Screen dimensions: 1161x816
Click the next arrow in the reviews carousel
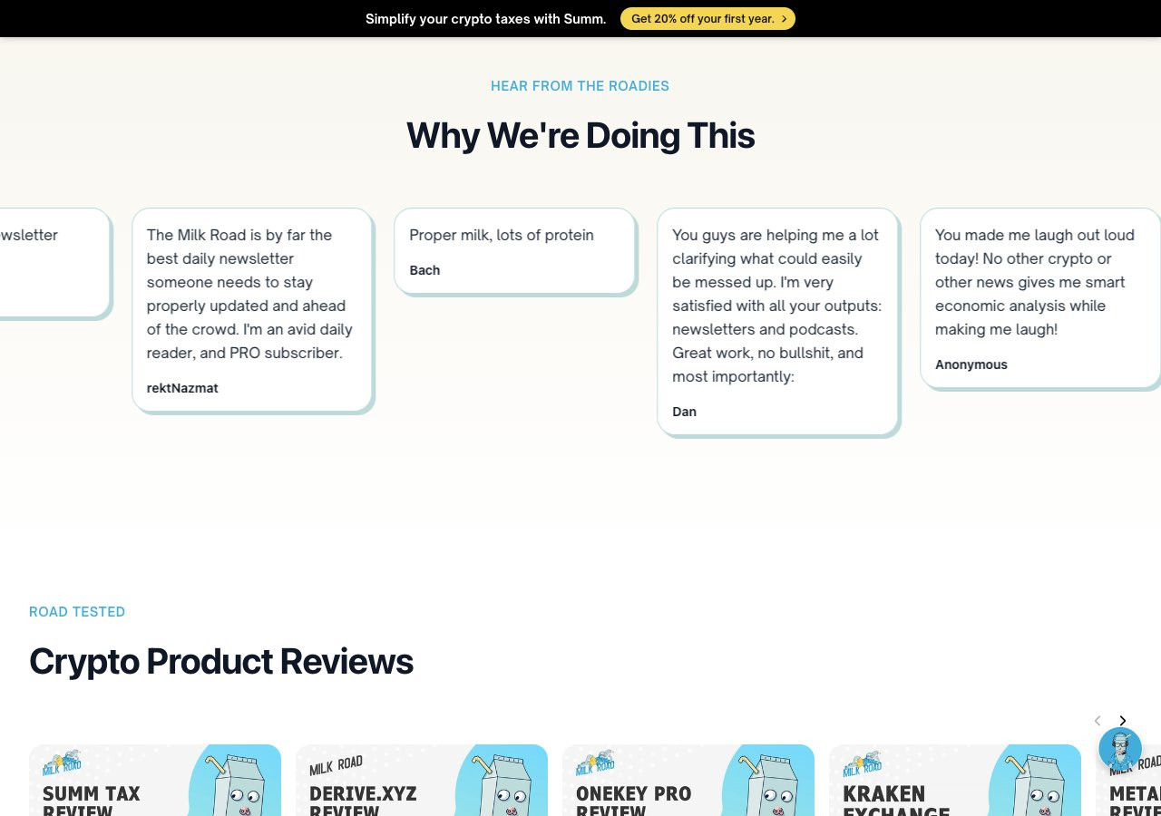coord(1122,721)
